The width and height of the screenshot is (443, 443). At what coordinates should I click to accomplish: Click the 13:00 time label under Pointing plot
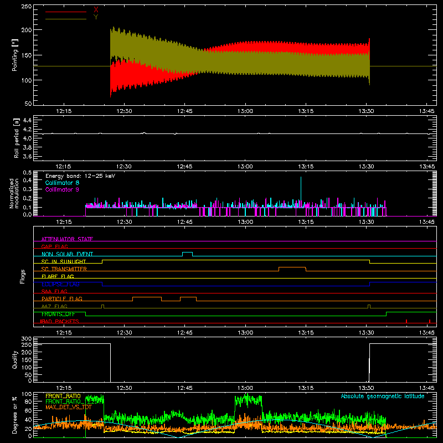click(x=245, y=111)
